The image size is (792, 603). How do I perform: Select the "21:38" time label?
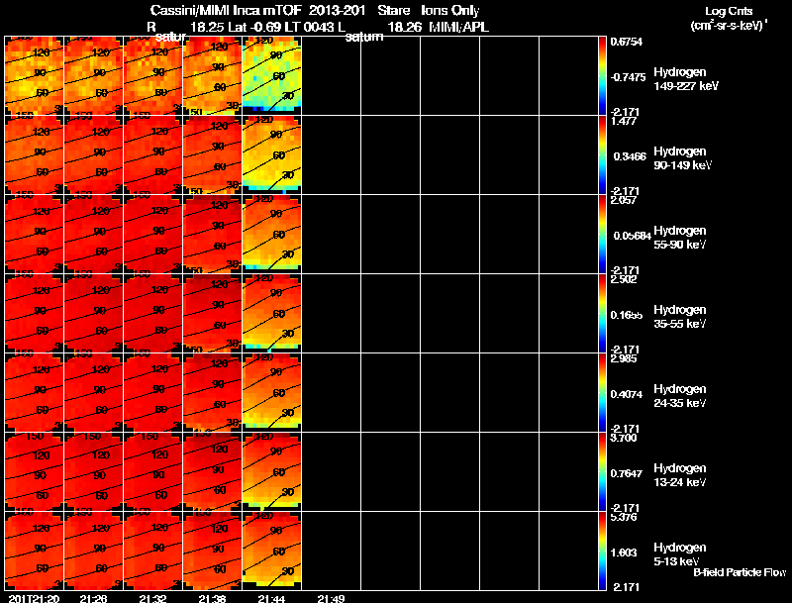(212, 598)
